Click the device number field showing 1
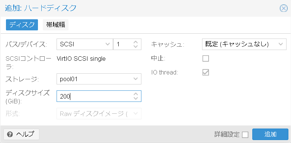Image resolution: width=291 pixels, height=143 pixels. [123, 44]
